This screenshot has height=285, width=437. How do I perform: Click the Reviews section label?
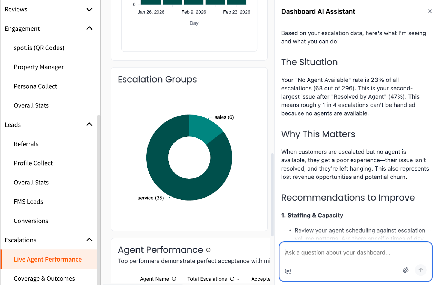(x=16, y=10)
